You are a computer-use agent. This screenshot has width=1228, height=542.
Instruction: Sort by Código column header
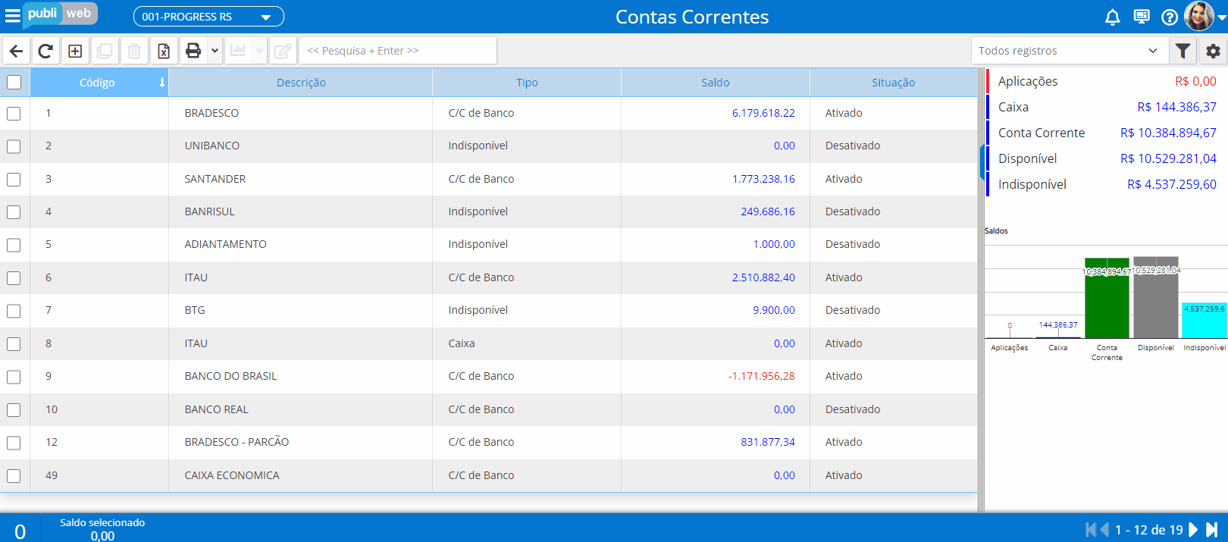tap(97, 83)
